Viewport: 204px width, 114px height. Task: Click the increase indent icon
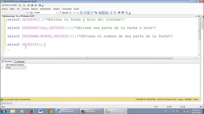(122, 13)
